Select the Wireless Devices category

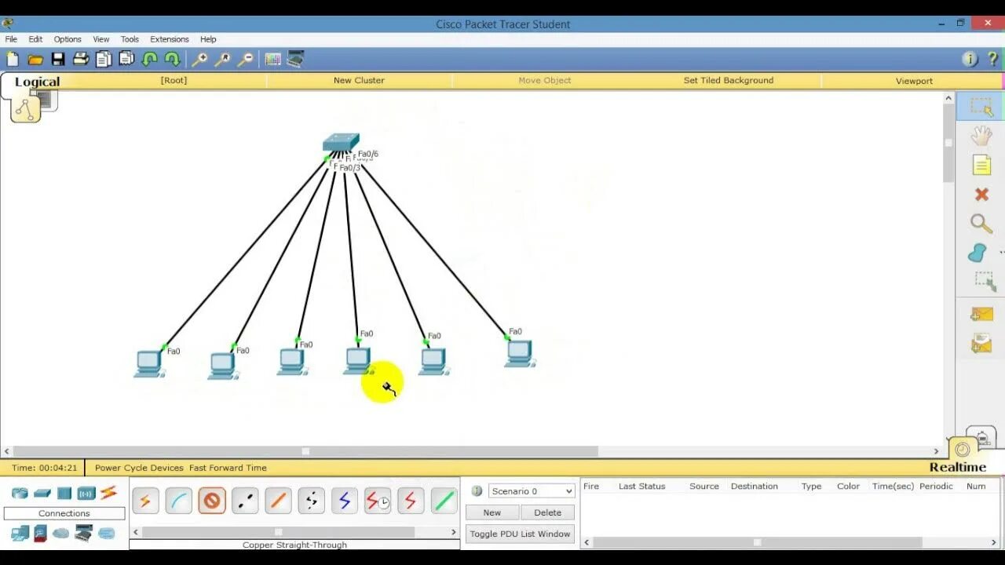tap(86, 493)
